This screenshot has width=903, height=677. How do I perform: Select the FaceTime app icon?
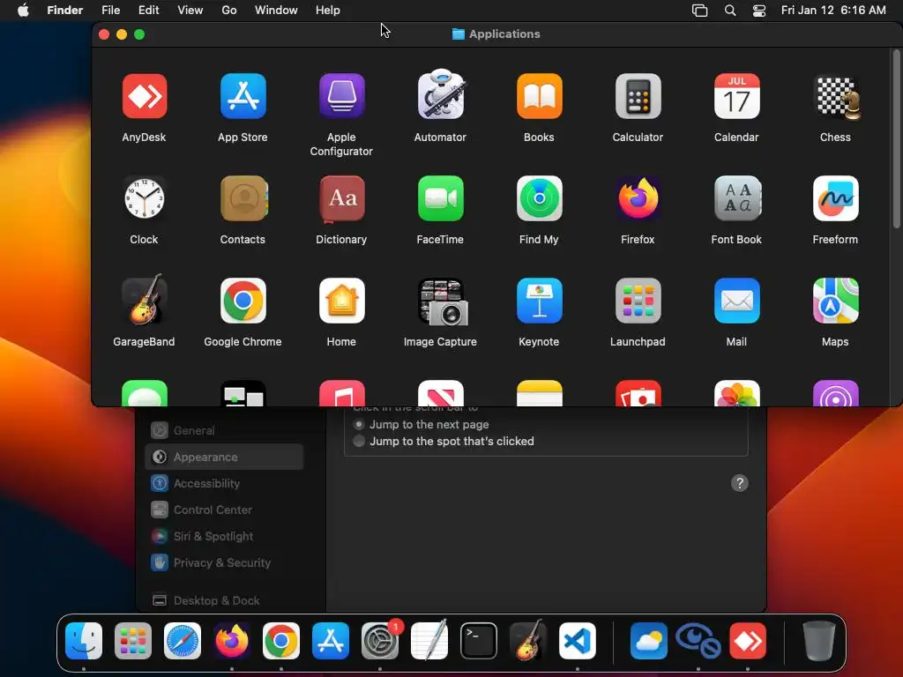click(441, 198)
